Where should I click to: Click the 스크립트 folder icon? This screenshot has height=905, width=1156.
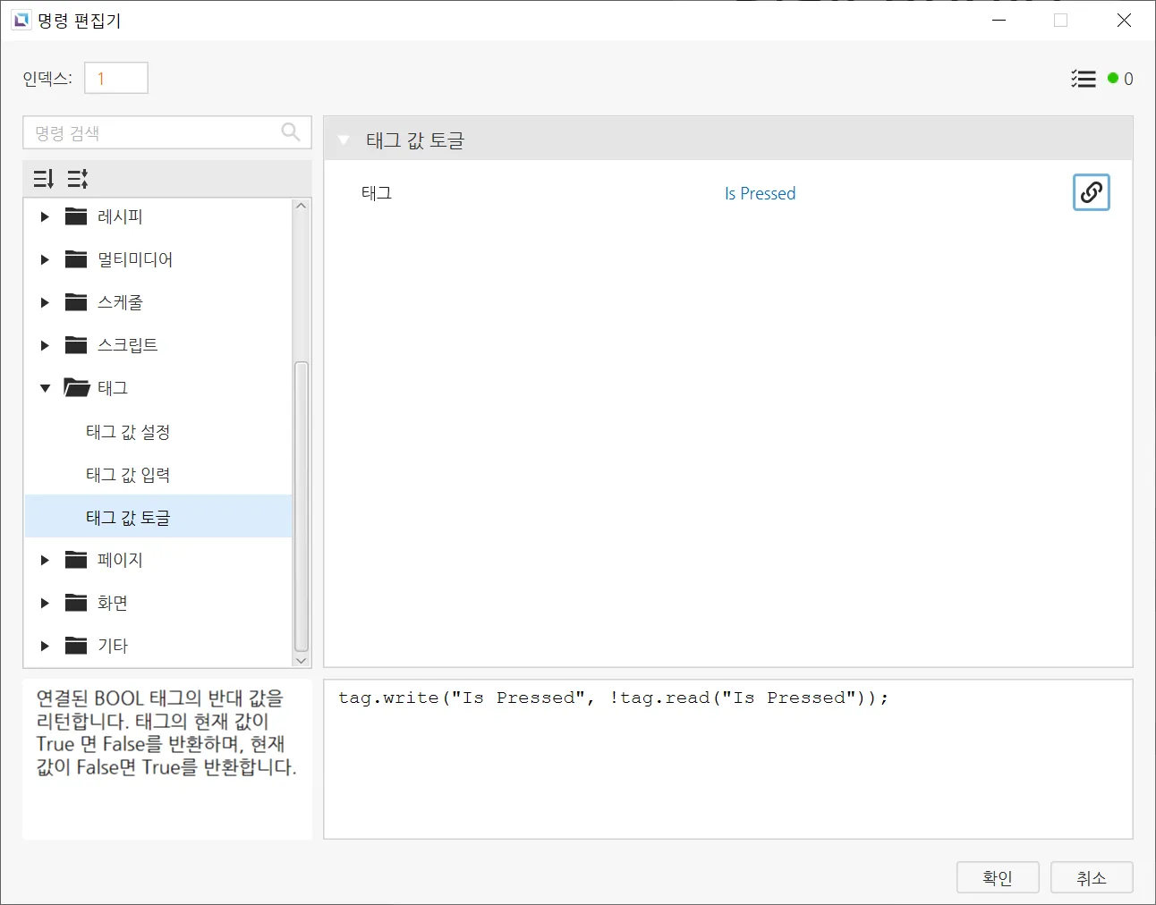pos(76,345)
